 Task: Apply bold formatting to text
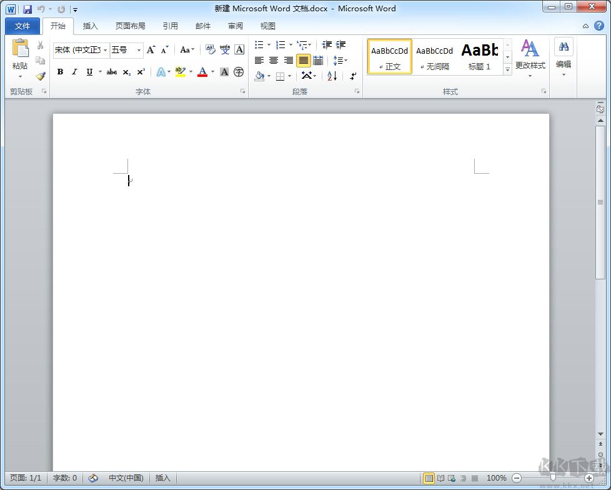59,71
